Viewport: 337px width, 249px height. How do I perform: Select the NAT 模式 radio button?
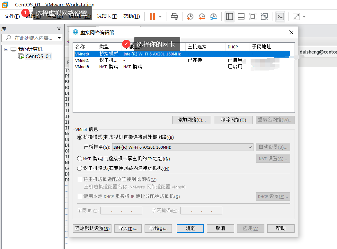point(80,159)
